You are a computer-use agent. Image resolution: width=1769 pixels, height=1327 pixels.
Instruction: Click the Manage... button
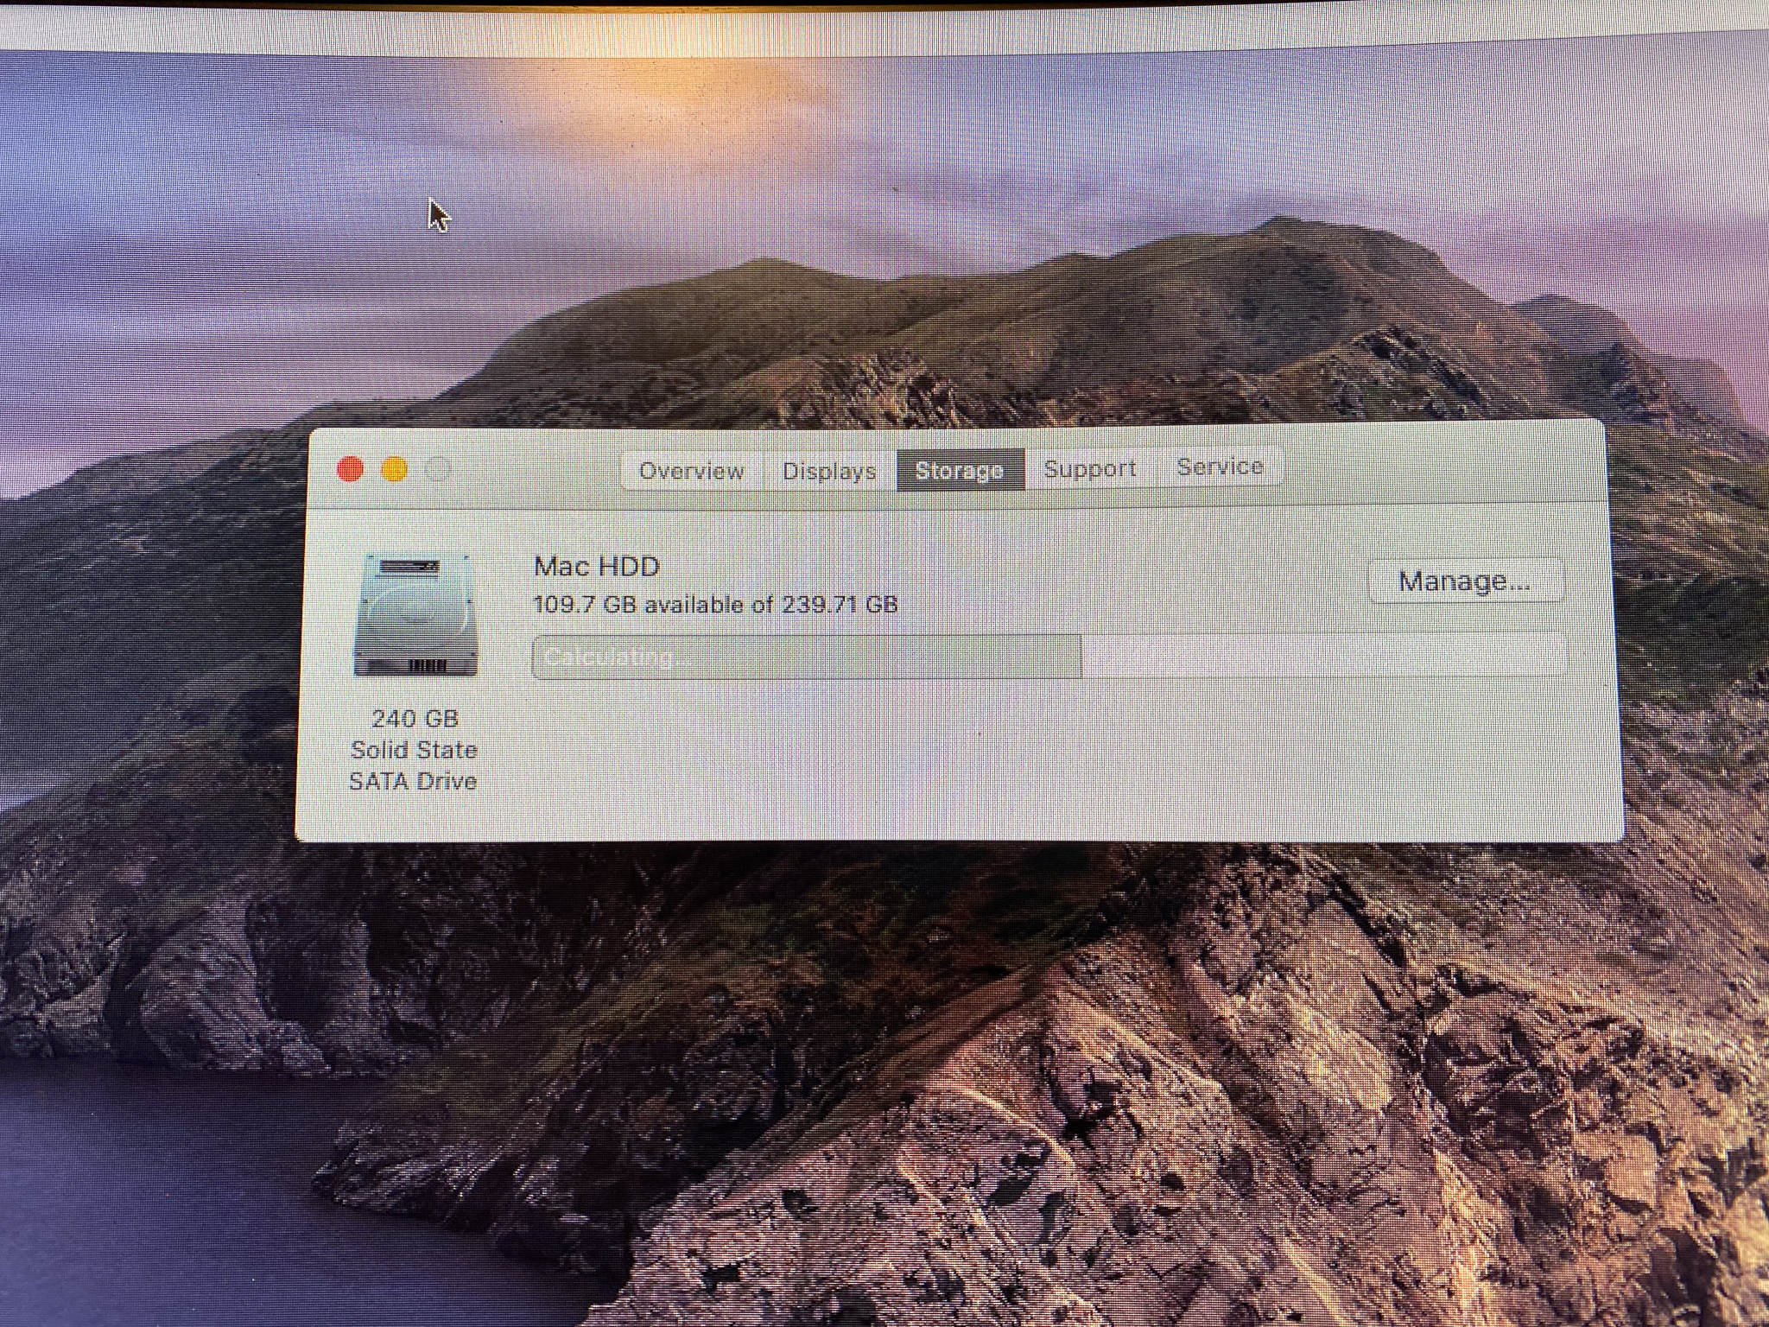pyautogui.click(x=1465, y=581)
